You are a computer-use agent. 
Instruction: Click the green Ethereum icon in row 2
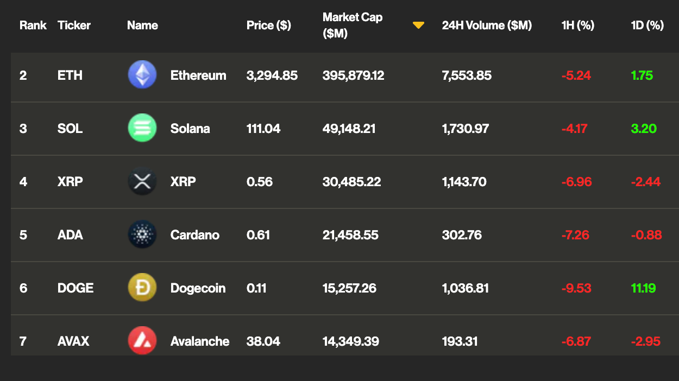tap(142, 75)
